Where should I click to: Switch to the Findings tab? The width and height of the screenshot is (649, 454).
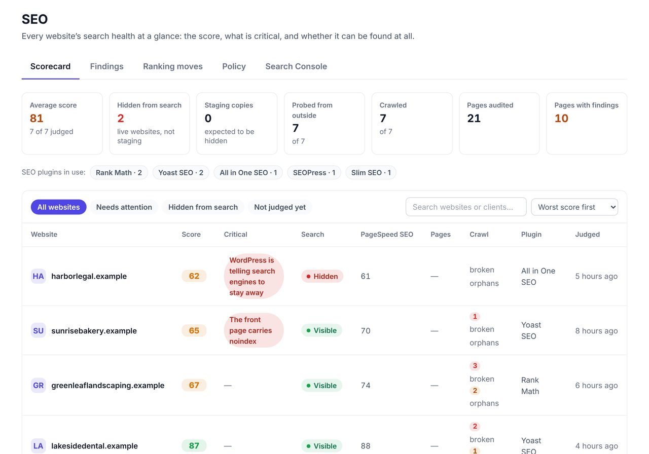(x=106, y=66)
